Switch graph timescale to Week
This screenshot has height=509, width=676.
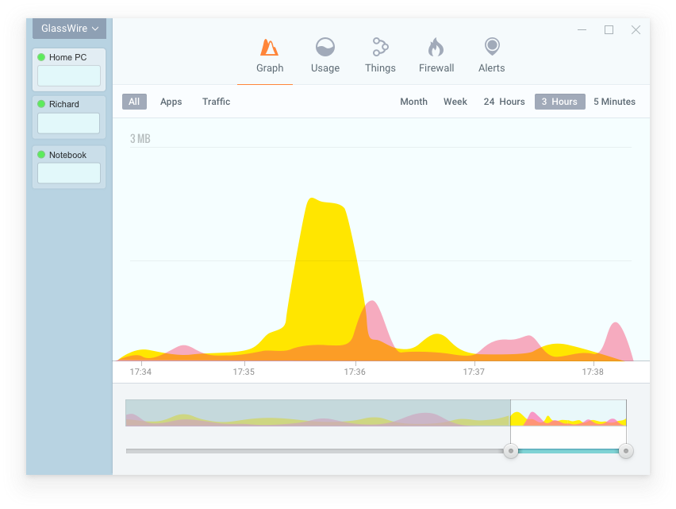tap(455, 102)
